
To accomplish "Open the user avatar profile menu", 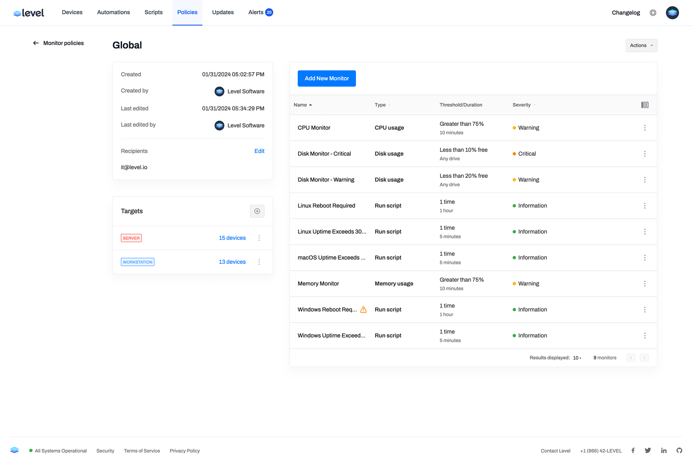I will pyautogui.click(x=672, y=13).
